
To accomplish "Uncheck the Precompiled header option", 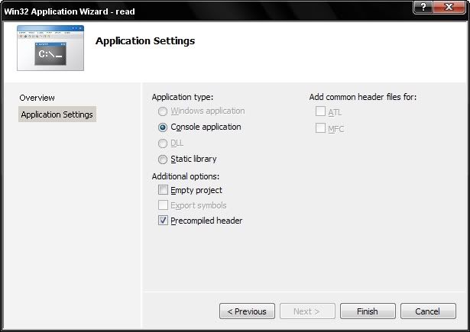I will (162, 221).
